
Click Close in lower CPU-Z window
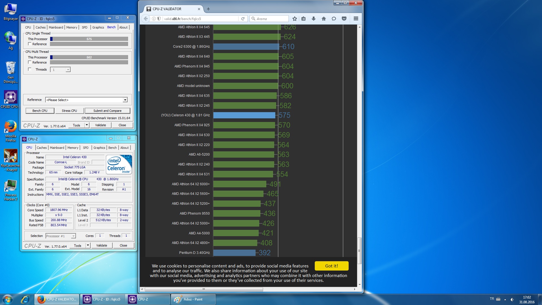point(123,245)
